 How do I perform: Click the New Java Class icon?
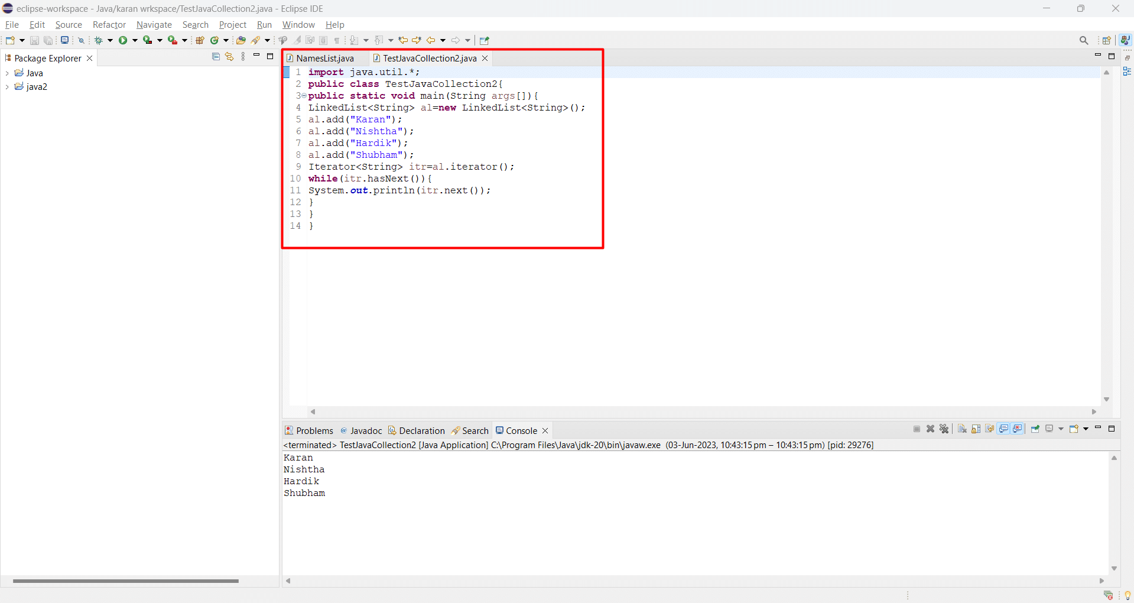(215, 40)
